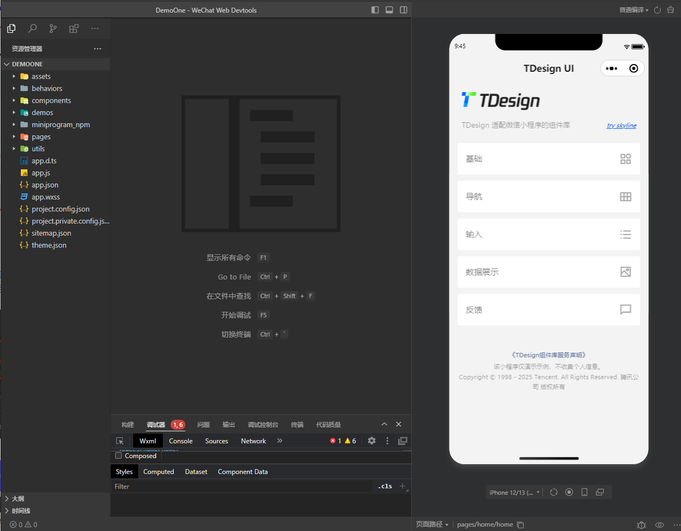This screenshot has width=681, height=531.
Task: Open the 资源管理器 panel more-actions ellipsis
Action: pyautogui.click(x=98, y=49)
